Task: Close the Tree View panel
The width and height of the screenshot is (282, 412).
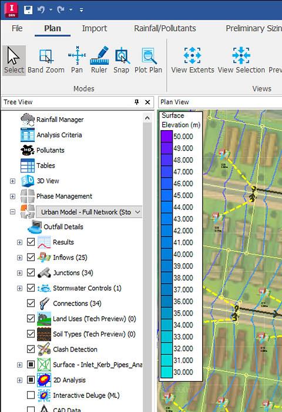Action: point(147,102)
